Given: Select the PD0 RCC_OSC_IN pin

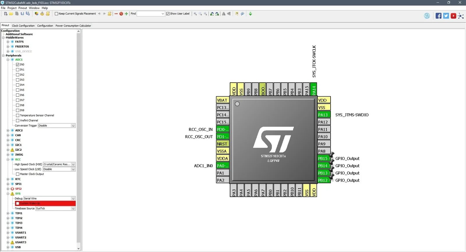Looking at the screenshot, I should [223, 129].
